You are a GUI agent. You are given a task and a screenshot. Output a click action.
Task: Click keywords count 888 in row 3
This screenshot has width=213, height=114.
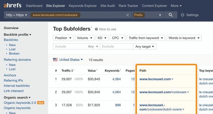(x=118, y=105)
